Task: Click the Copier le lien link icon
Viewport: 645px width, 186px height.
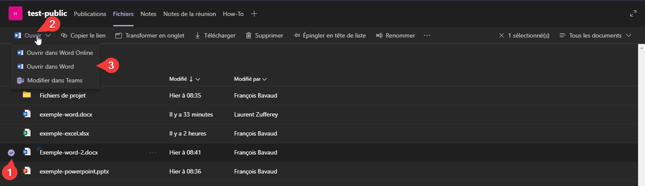Action: tap(64, 35)
